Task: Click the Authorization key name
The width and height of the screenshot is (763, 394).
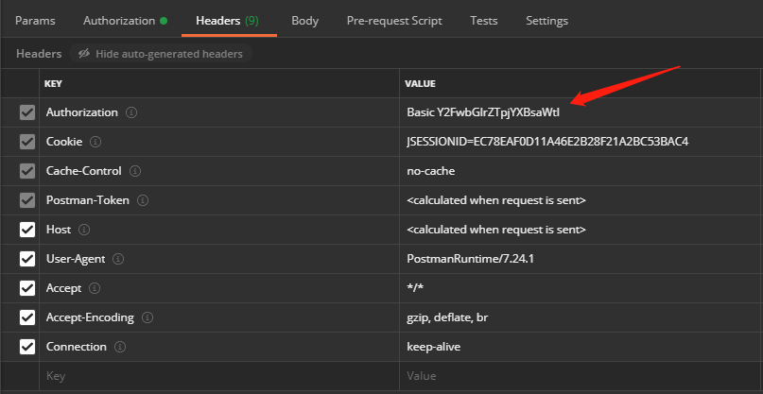Action: [82, 112]
